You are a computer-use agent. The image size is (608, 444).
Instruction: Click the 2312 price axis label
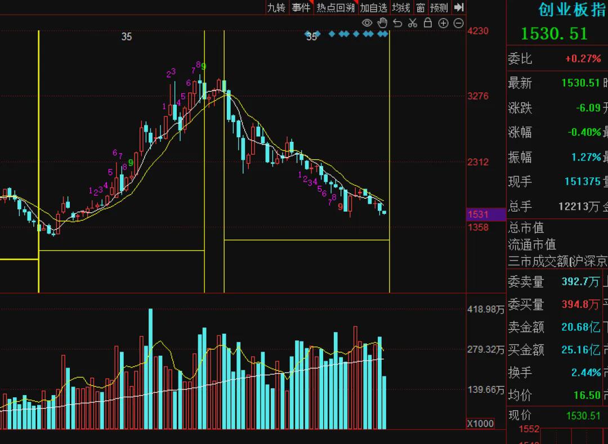click(478, 162)
